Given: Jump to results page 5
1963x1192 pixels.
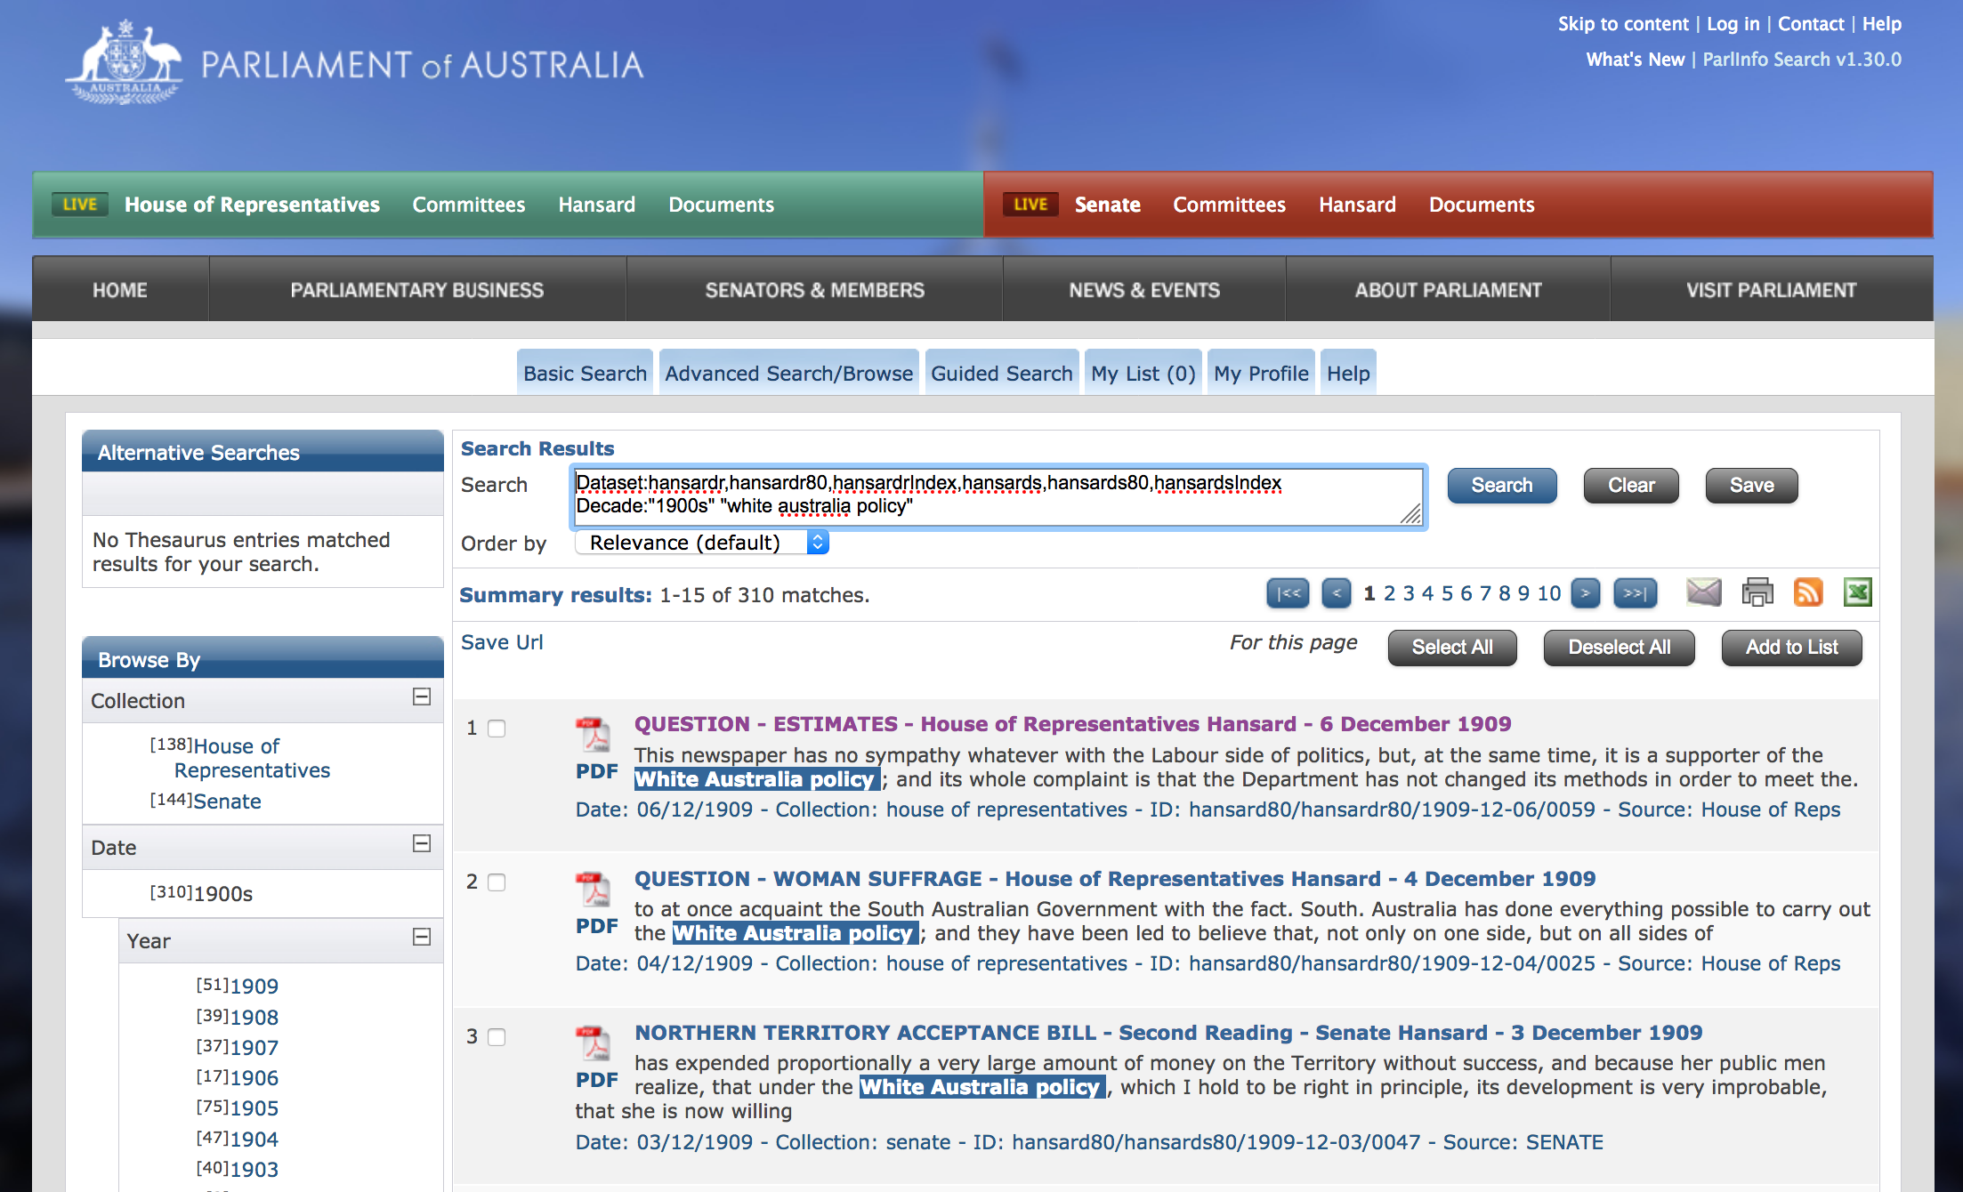Looking at the screenshot, I should point(1447,593).
